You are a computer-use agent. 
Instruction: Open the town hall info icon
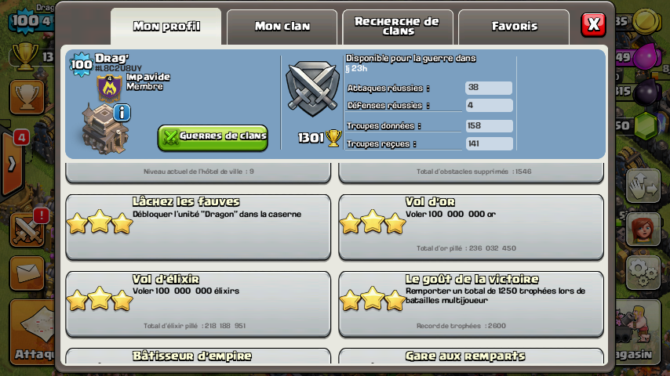click(122, 113)
